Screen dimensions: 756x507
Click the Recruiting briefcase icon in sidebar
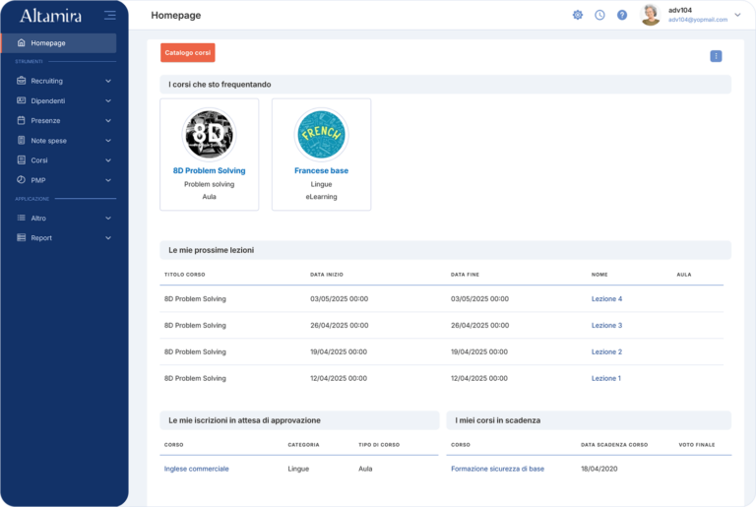(22, 81)
